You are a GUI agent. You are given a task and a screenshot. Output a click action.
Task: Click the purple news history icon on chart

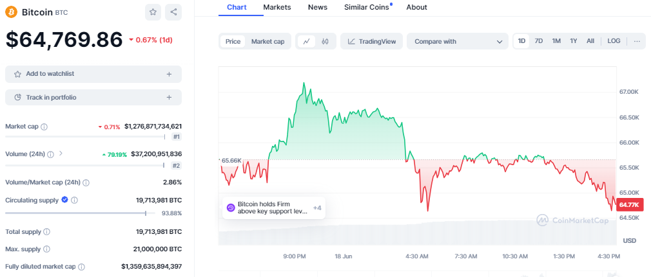(229, 208)
